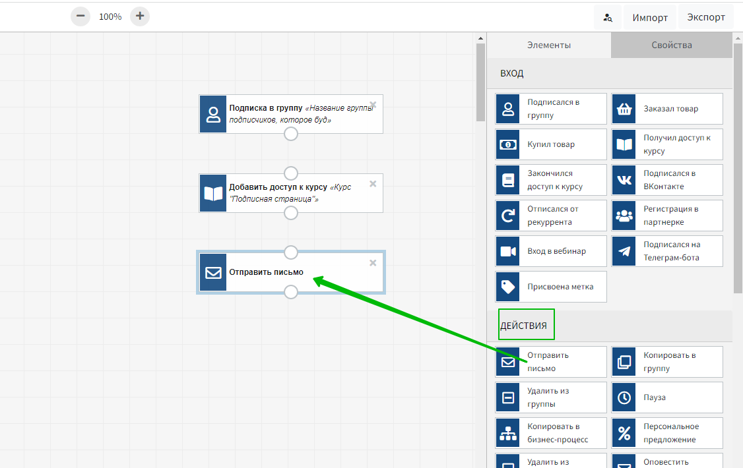Viewport: 743px width, 468px height.
Task: Delete the 'Подписка в группу' node
Action: [x=373, y=104]
